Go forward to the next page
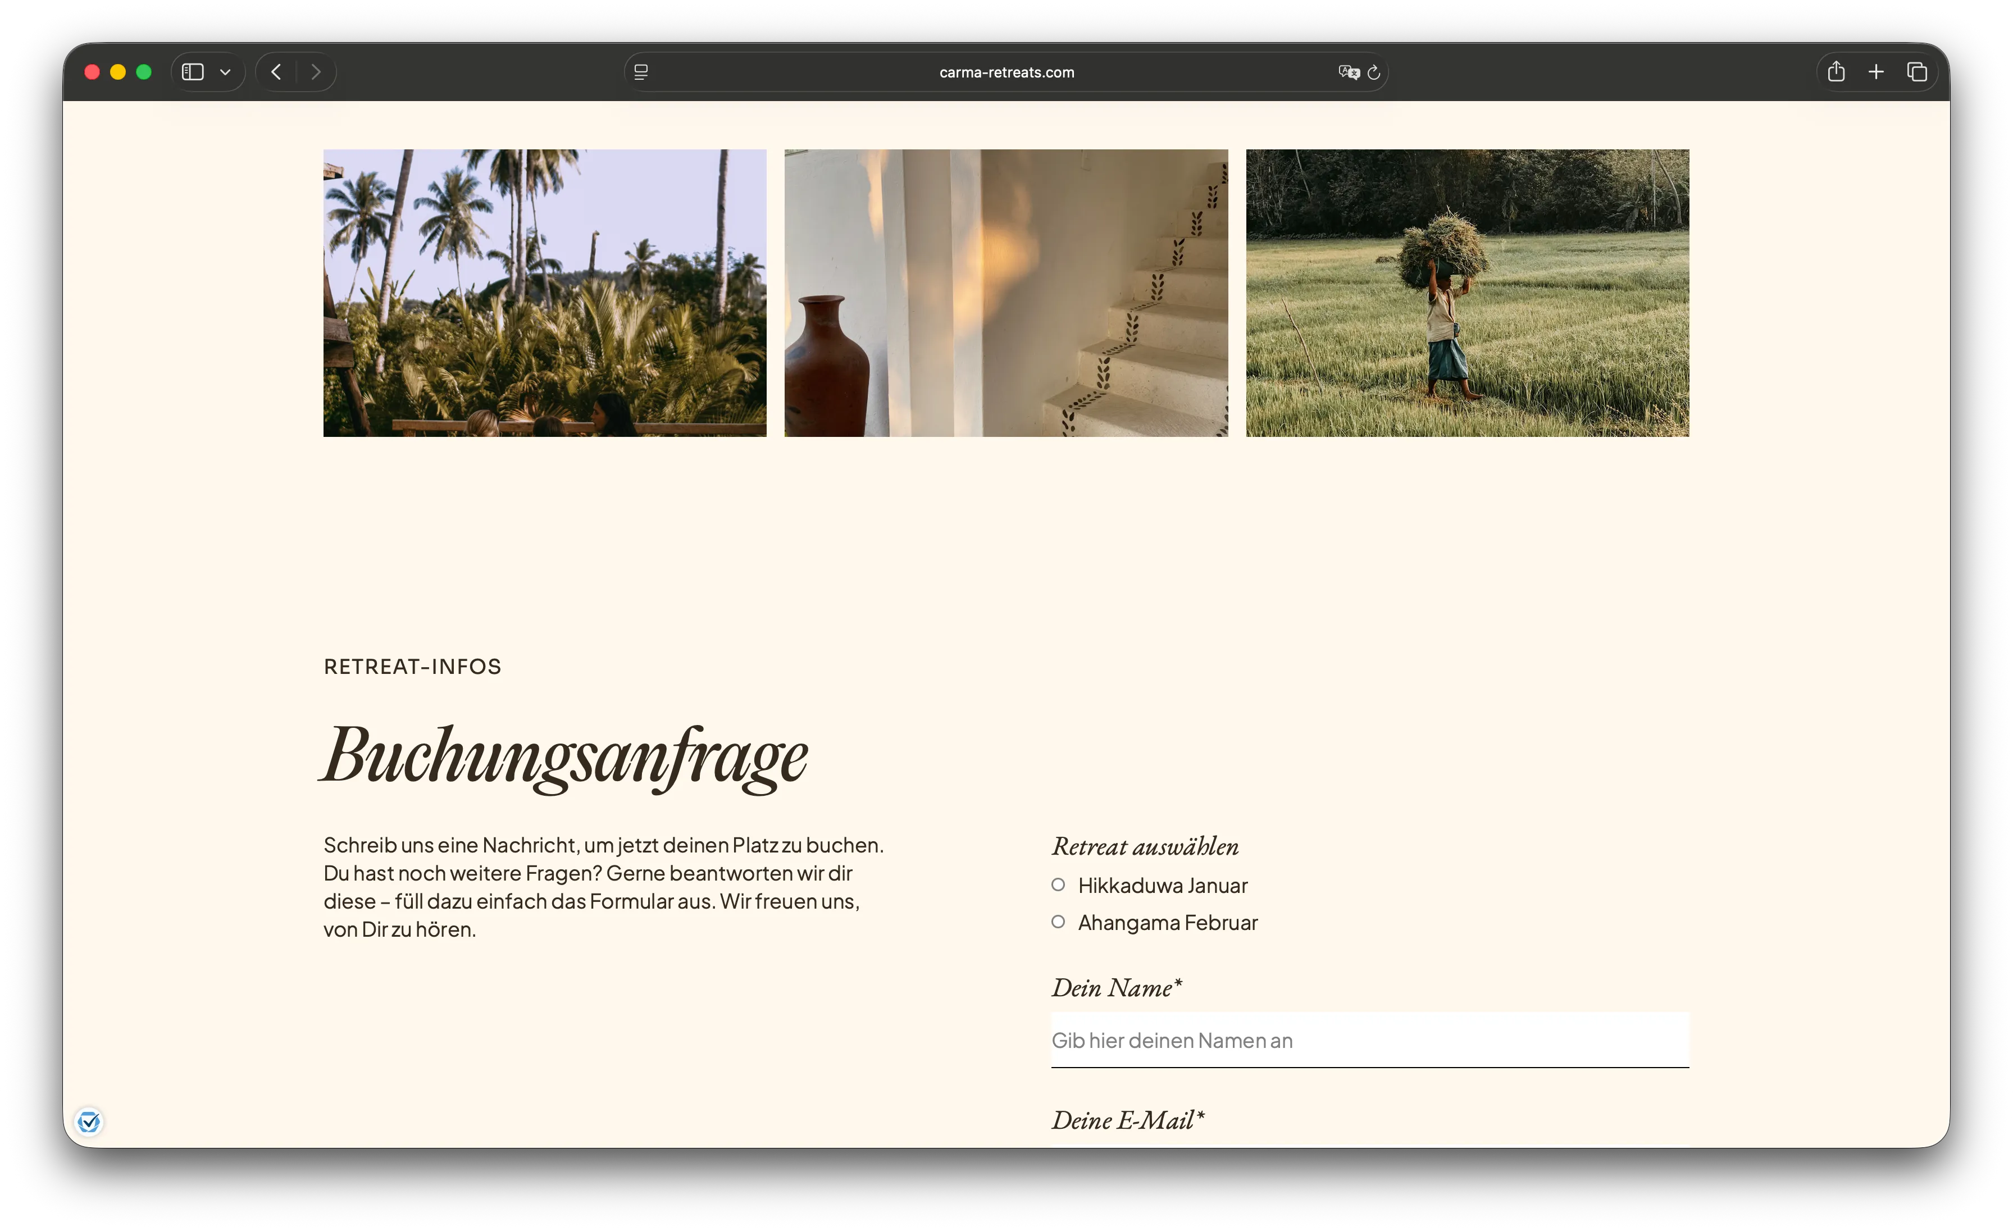Screen dimensions: 2013x1231 [315, 72]
